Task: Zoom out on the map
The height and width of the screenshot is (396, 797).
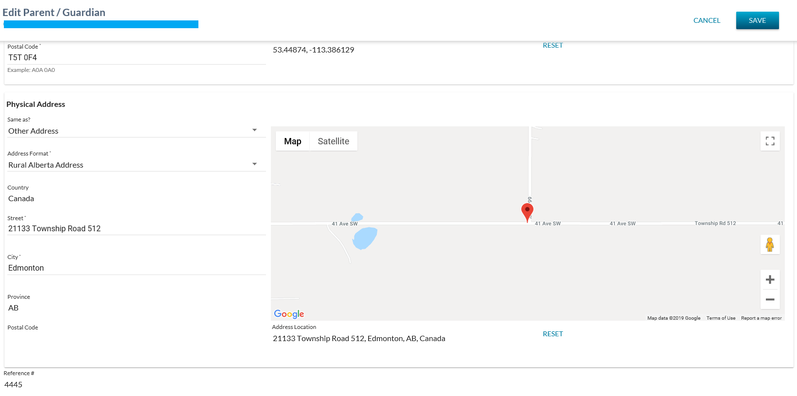Action: pyautogui.click(x=770, y=299)
